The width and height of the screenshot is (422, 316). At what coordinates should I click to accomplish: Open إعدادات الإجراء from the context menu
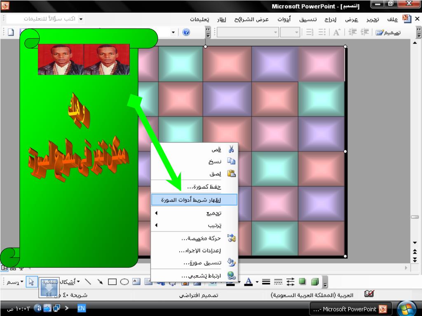pos(194,251)
